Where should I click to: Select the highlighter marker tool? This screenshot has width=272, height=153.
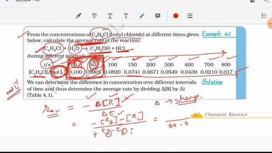[78, 16]
